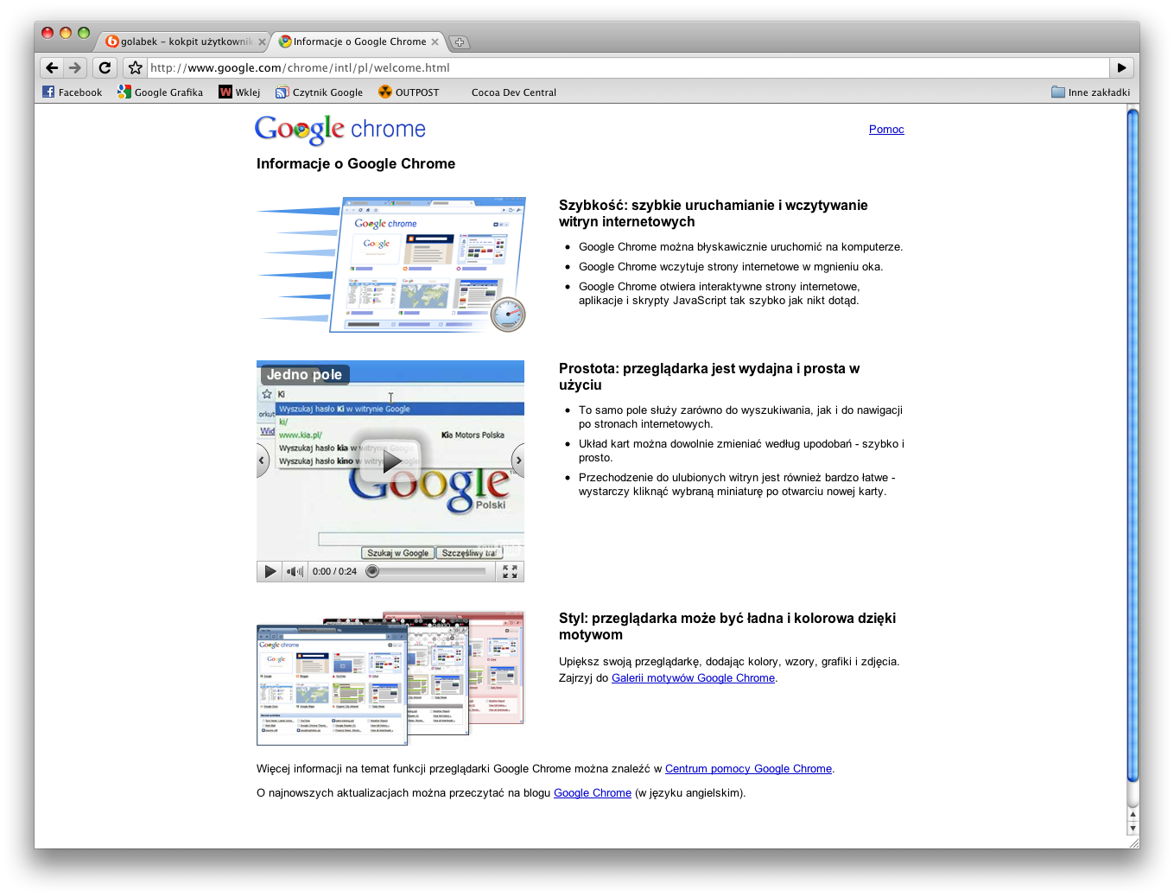Open the OUTPOST bookmark
Image resolution: width=1174 pixels, height=896 pixels.
[409, 92]
